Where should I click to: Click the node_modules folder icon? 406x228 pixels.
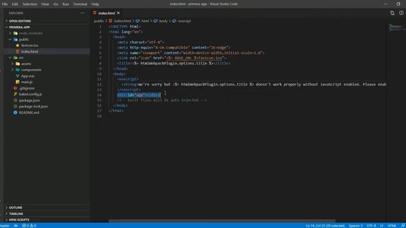(15, 33)
